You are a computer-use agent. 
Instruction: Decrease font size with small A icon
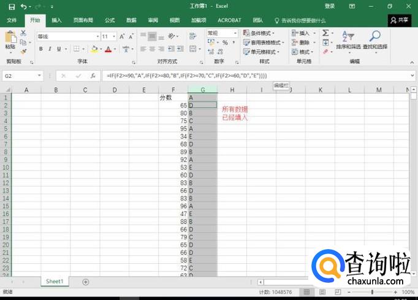pyautogui.click(x=131, y=37)
